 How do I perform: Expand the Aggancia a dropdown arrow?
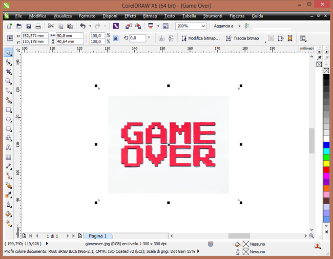tap(240, 26)
